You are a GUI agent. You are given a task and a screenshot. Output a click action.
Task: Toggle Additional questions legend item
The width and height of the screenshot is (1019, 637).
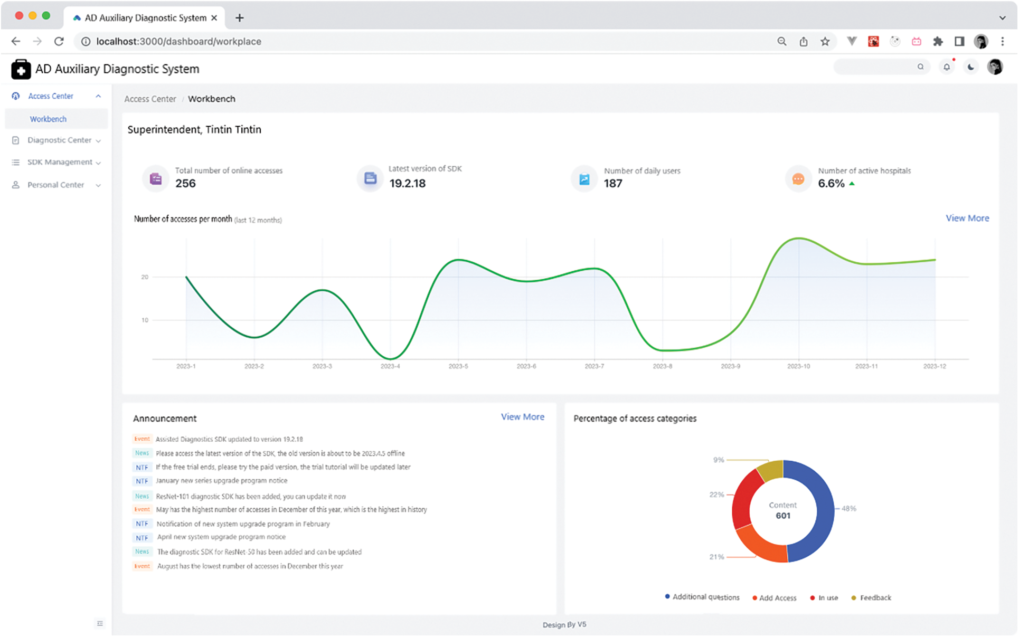tap(702, 597)
